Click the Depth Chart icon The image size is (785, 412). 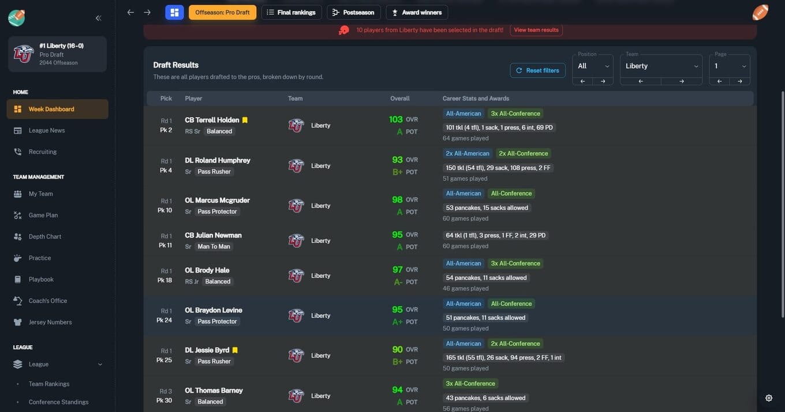click(18, 236)
